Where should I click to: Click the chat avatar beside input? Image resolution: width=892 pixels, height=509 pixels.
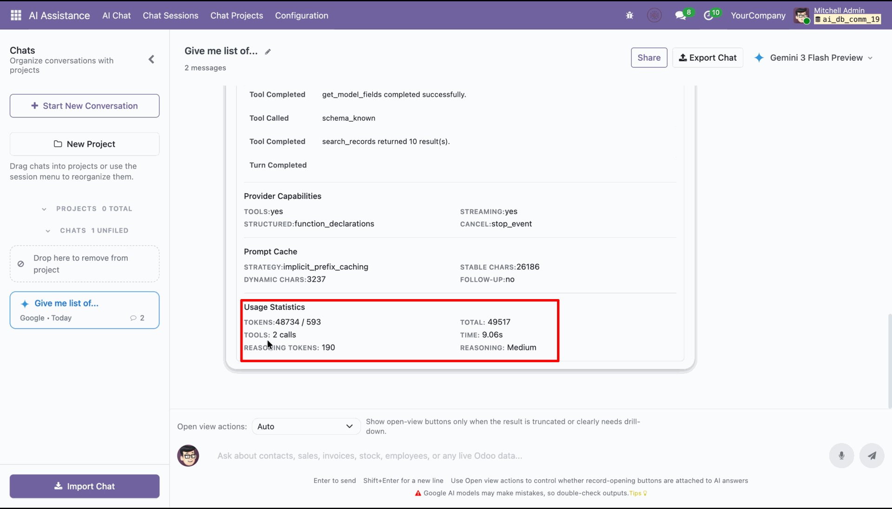point(188,456)
